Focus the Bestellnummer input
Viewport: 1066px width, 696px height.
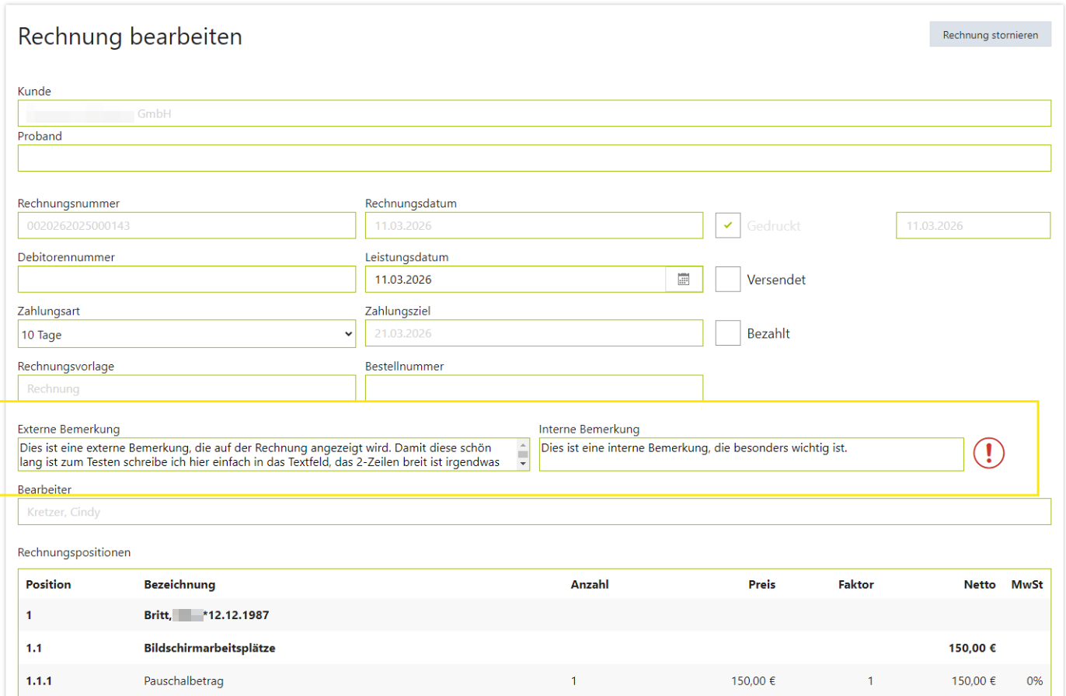coord(534,388)
